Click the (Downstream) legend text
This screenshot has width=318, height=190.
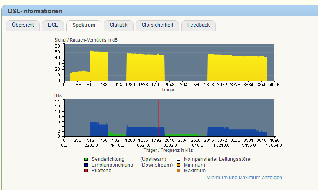point(156,165)
